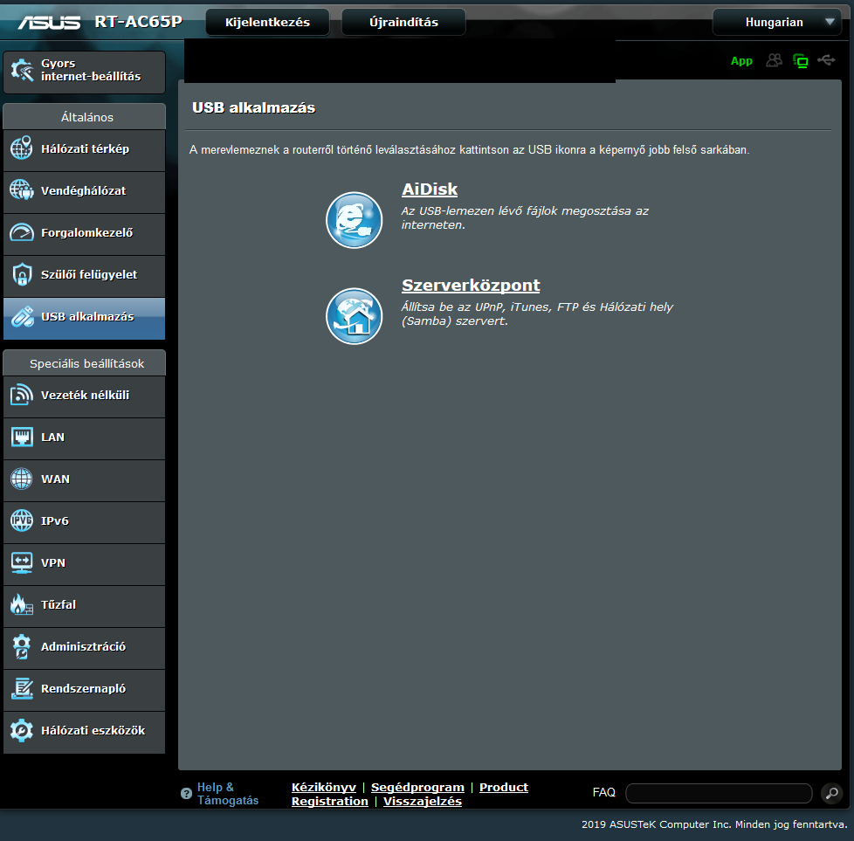Open the Kézikönyv manual link
Screen dimensions: 854x841
point(323,787)
